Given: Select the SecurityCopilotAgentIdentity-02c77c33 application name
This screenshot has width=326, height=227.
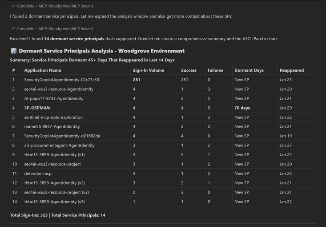Looking at the screenshot, I should coord(61,80).
